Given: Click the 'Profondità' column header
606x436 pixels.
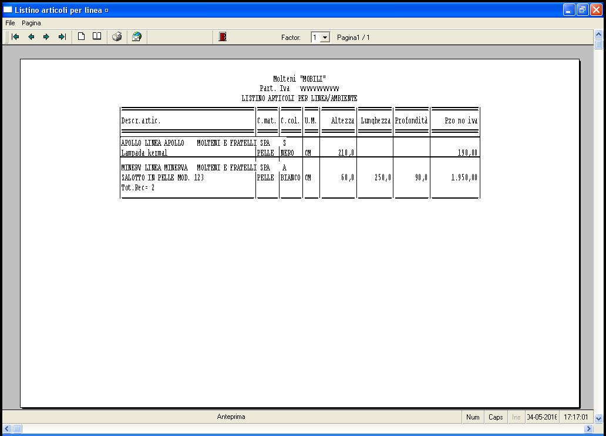Looking at the screenshot, I should pyautogui.click(x=411, y=120).
